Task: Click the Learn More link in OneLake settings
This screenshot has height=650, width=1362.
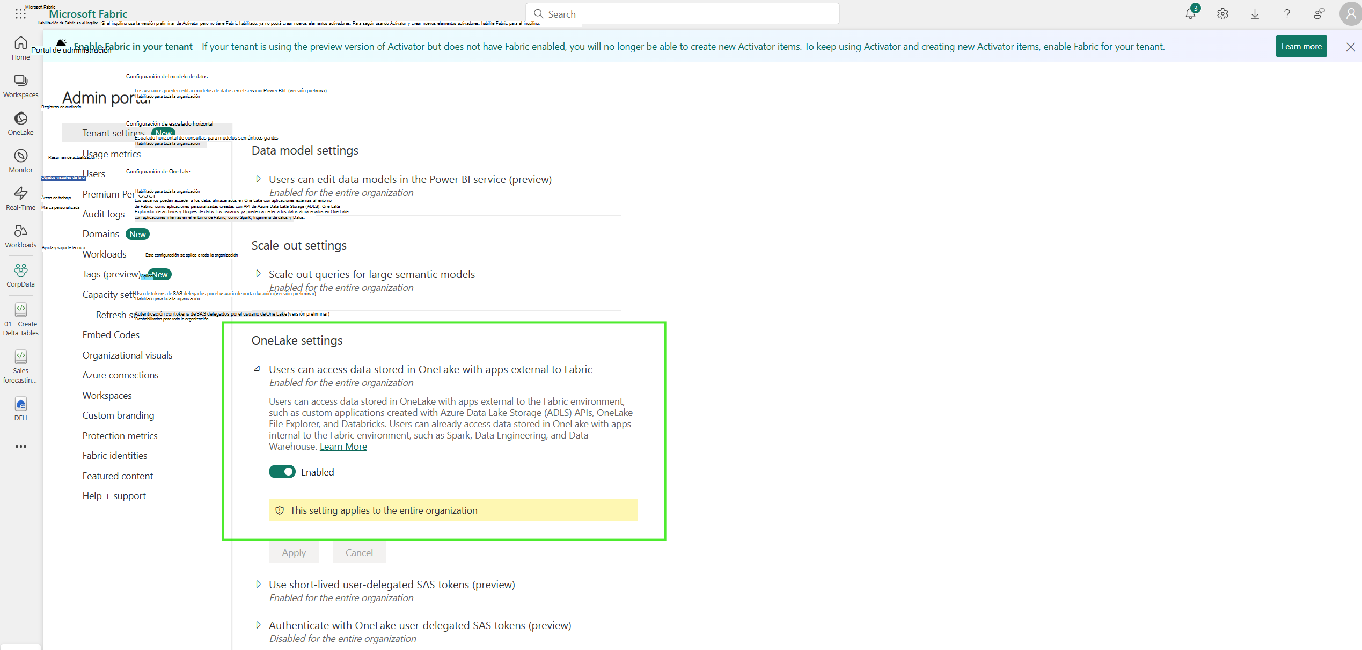Action: coord(342,446)
